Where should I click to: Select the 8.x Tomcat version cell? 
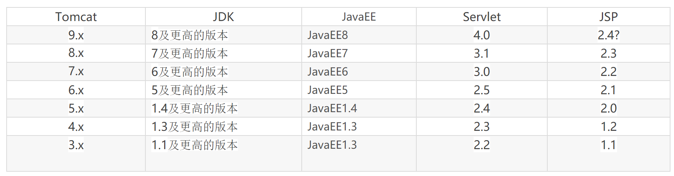76,53
